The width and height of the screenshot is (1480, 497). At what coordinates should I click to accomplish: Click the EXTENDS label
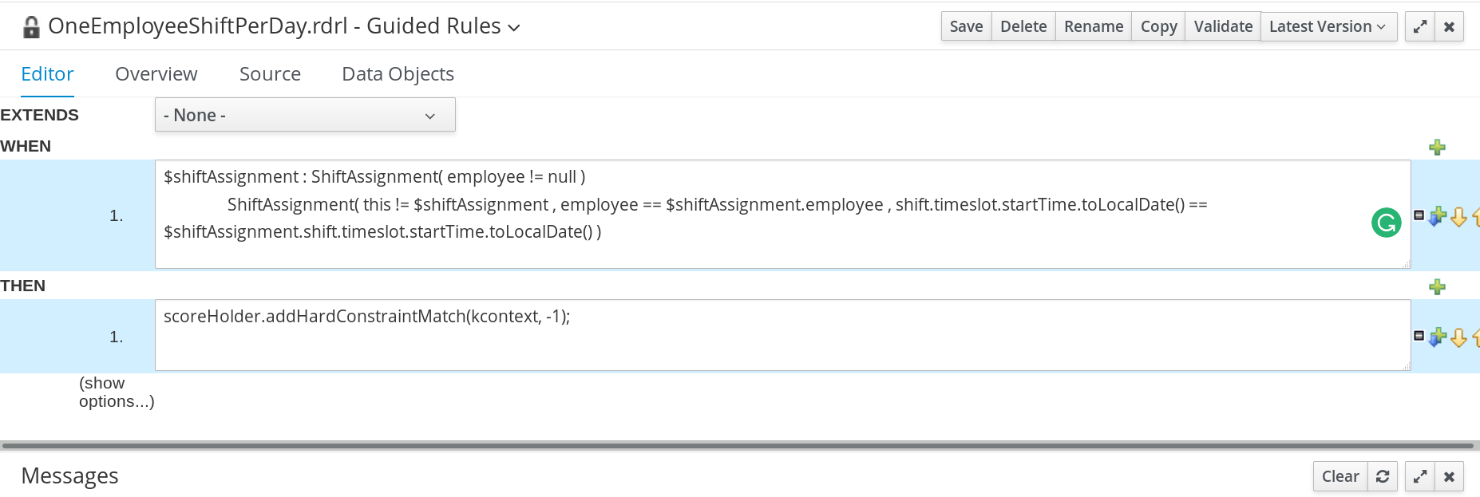(39, 116)
